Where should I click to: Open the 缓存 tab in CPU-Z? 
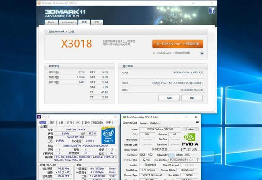[52, 122]
